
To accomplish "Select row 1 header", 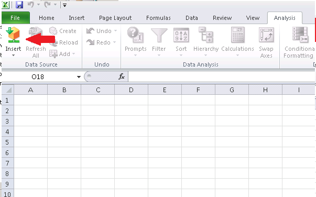I will pos(8,100).
